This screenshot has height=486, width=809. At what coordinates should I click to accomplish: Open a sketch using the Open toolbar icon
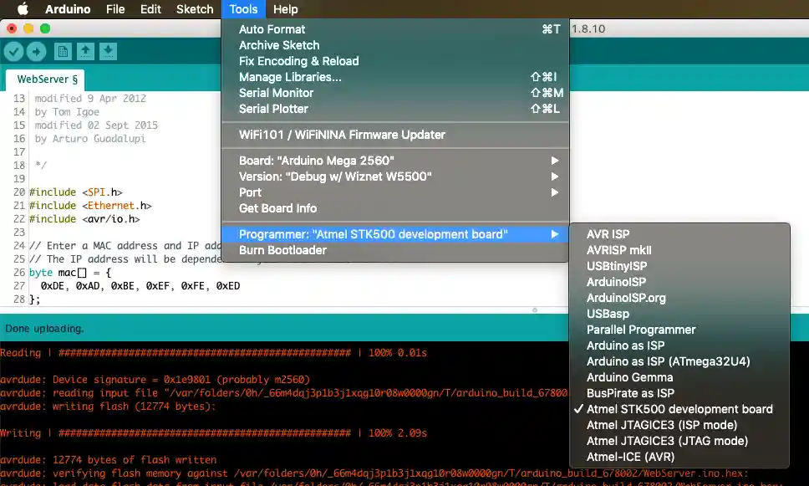(x=86, y=51)
